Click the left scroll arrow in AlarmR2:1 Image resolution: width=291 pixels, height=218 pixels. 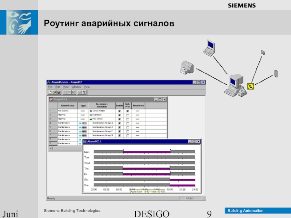point(51,148)
